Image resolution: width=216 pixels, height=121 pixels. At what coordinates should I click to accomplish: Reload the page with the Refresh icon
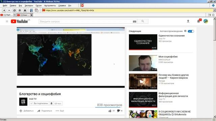[x=15, y=10]
